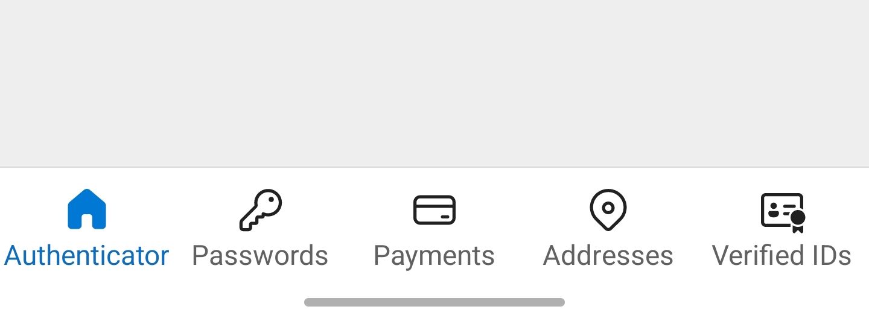This screenshot has height=318, width=869.
Task: Choose the map pin Addresses icon
Action: click(x=608, y=210)
